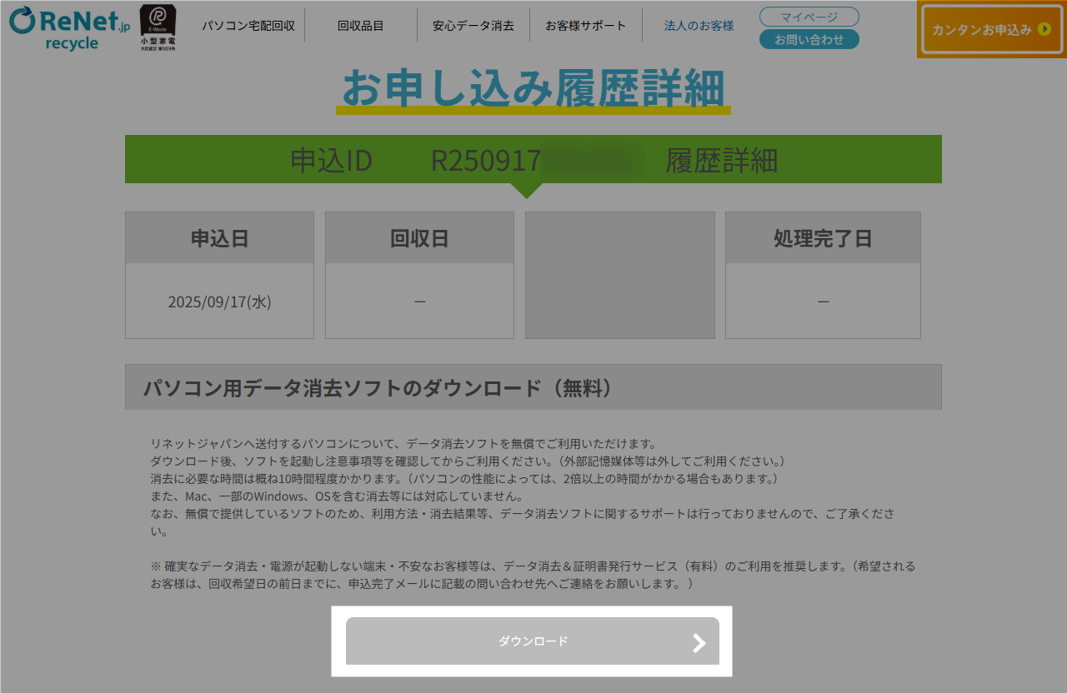Start the カンタンお申込み application

click(x=981, y=30)
